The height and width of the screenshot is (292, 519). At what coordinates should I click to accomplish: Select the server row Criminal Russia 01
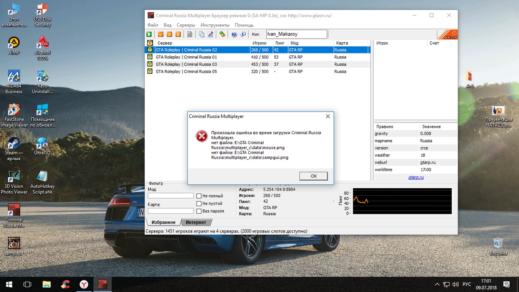click(x=257, y=57)
